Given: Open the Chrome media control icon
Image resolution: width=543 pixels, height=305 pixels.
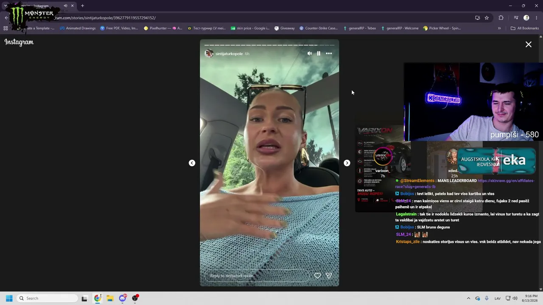Looking at the screenshot, I should point(516,18).
